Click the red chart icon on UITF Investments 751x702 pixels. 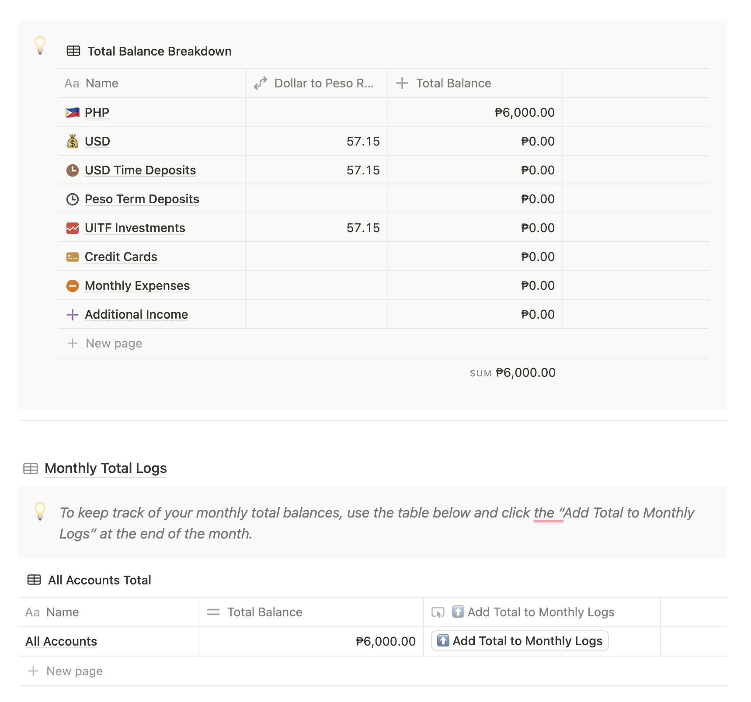[x=73, y=228]
